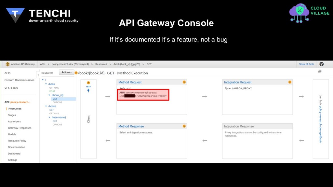Collapse the /book resource node

click(46, 84)
